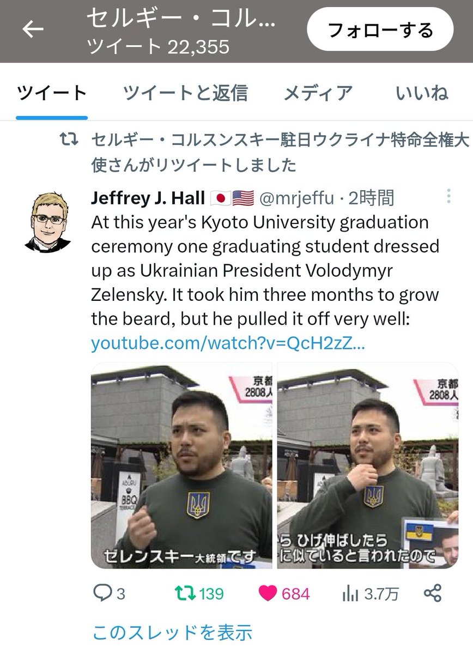
Task: Open the tweet's three-dot more menu
Action: pos(448,197)
